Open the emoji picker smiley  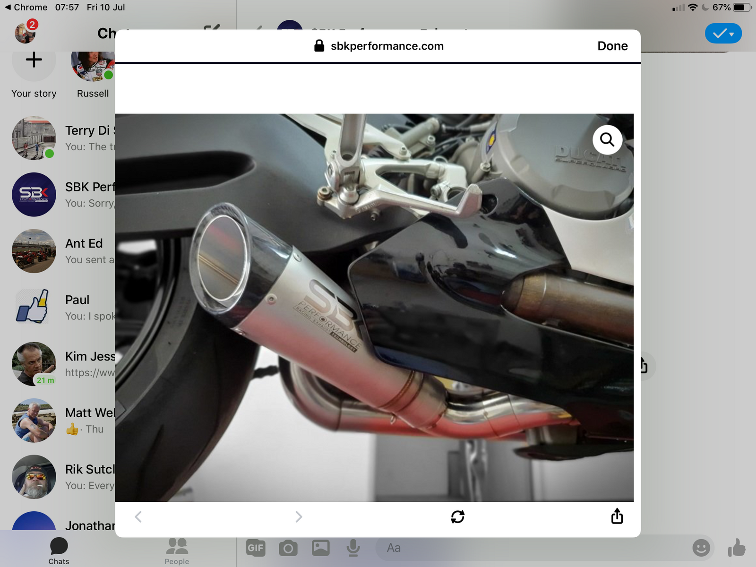point(701,548)
